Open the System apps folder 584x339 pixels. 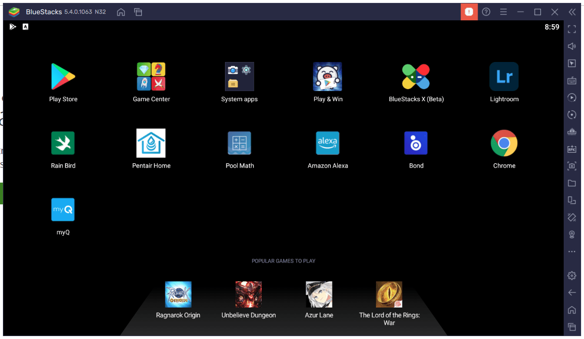tap(240, 77)
